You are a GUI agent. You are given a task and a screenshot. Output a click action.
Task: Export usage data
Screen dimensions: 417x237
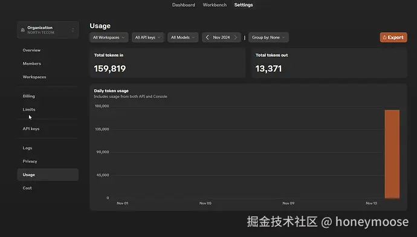pos(393,37)
